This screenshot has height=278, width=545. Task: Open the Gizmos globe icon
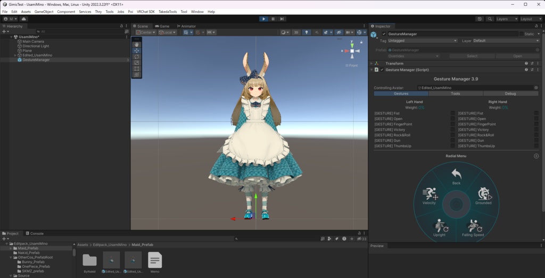360,32
